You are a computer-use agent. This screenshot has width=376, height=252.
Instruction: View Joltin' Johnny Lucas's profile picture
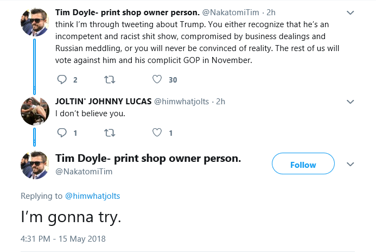[35, 111]
